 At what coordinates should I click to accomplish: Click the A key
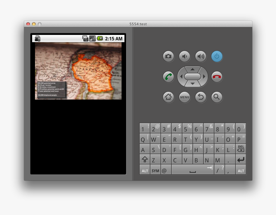(145, 149)
